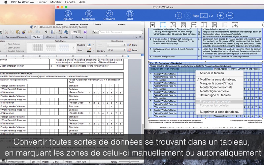The height and width of the screenshot is (165, 264).
Task: Click the Cut scissors icon in Word
Action: 7,32
